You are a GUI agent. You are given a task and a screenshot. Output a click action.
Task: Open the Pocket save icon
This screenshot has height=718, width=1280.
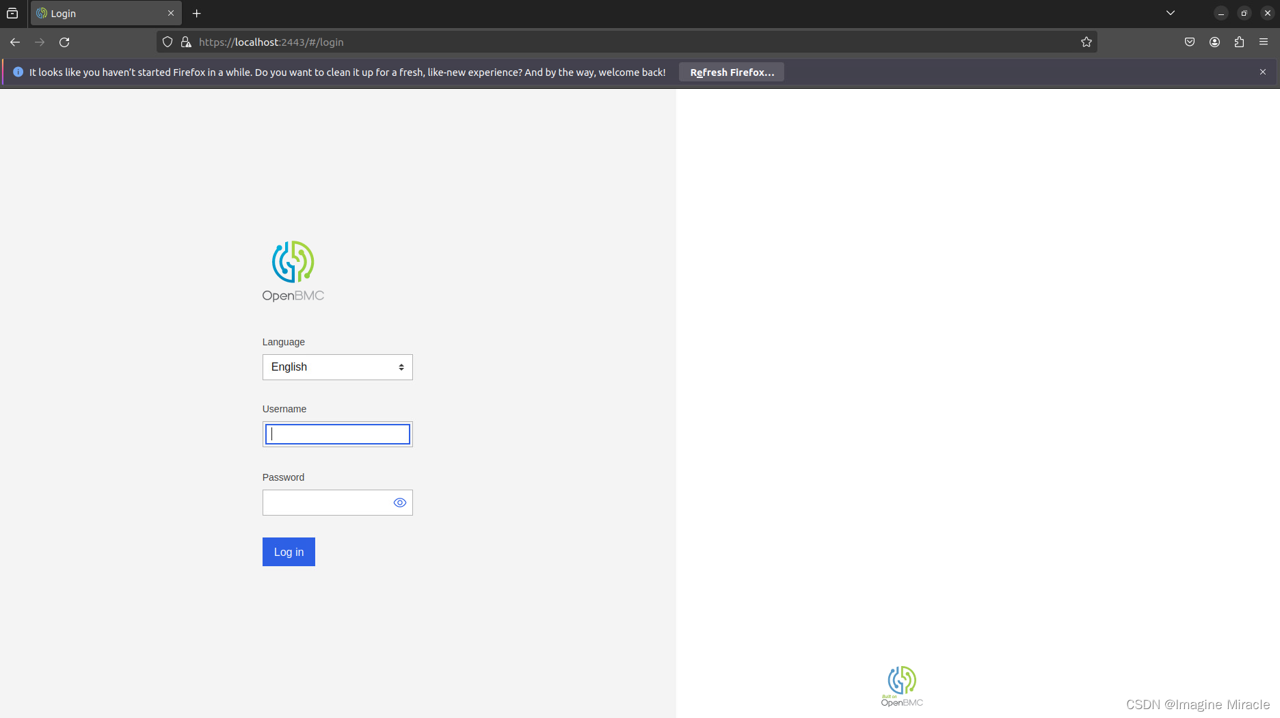pos(1189,42)
